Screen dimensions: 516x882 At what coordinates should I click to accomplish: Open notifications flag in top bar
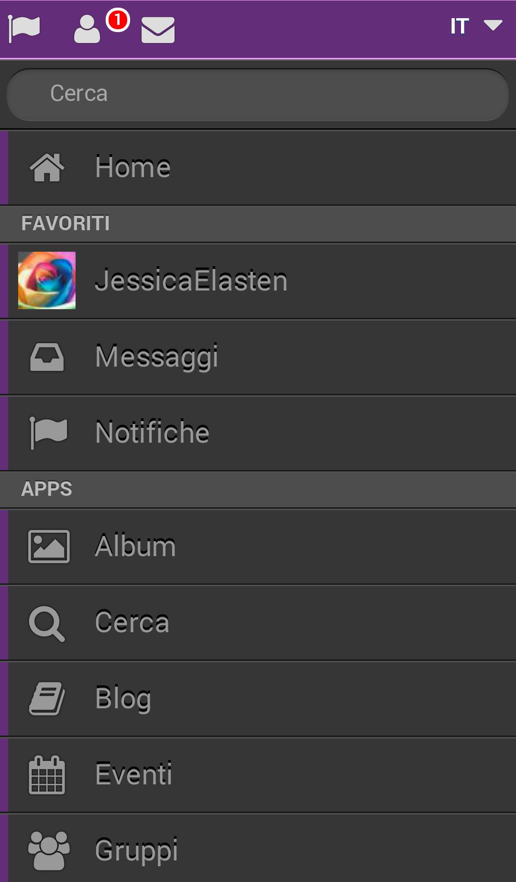click(x=24, y=28)
